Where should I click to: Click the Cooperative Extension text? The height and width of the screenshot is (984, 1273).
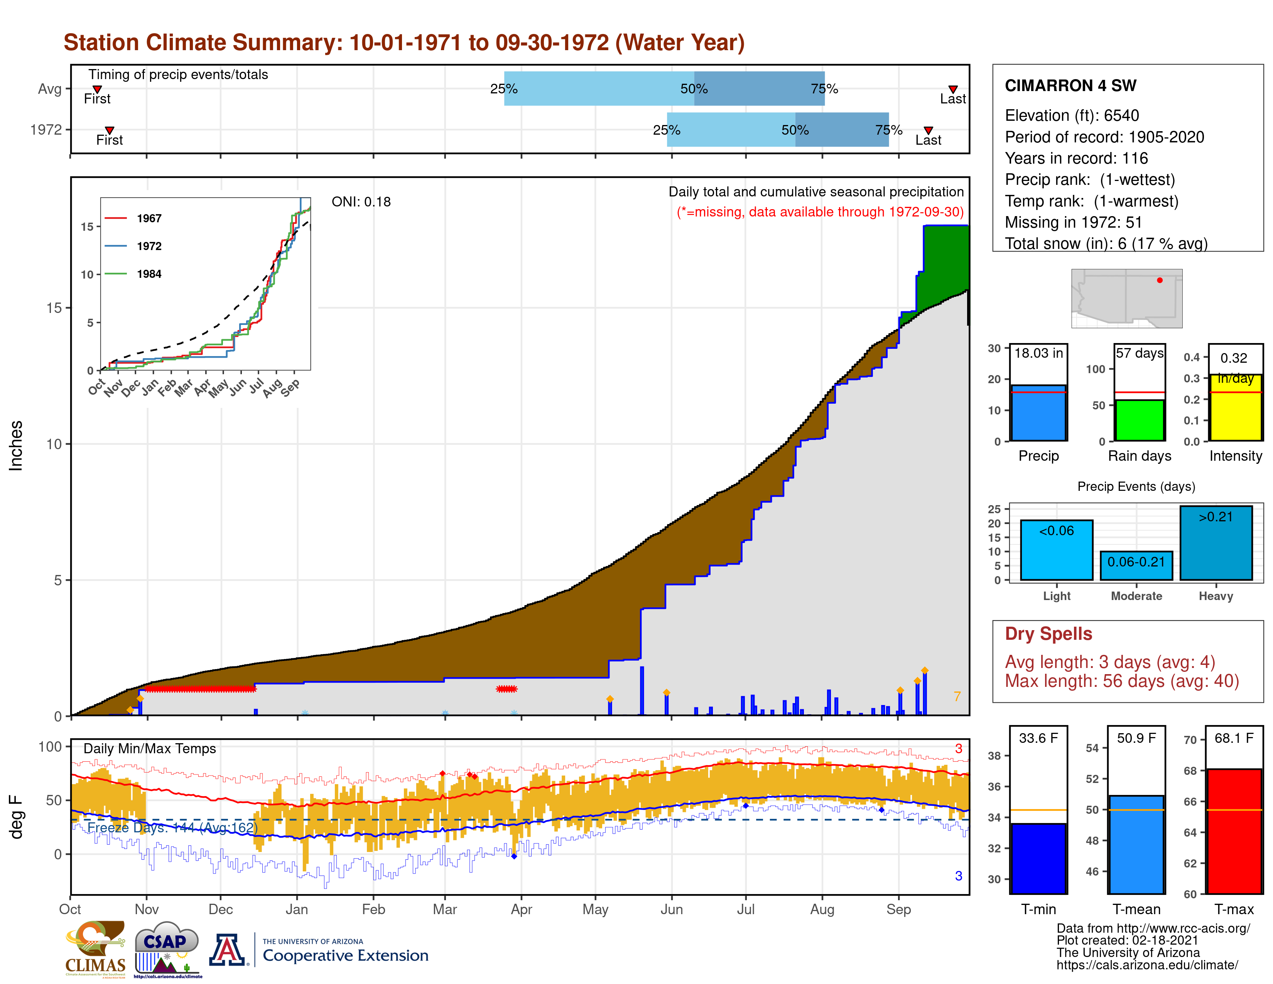coord(345,955)
